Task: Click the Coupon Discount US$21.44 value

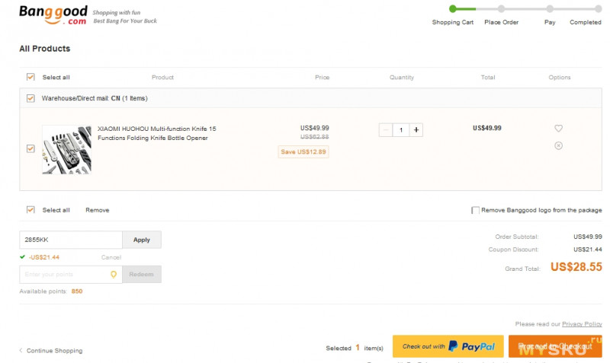Action: [x=587, y=250]
